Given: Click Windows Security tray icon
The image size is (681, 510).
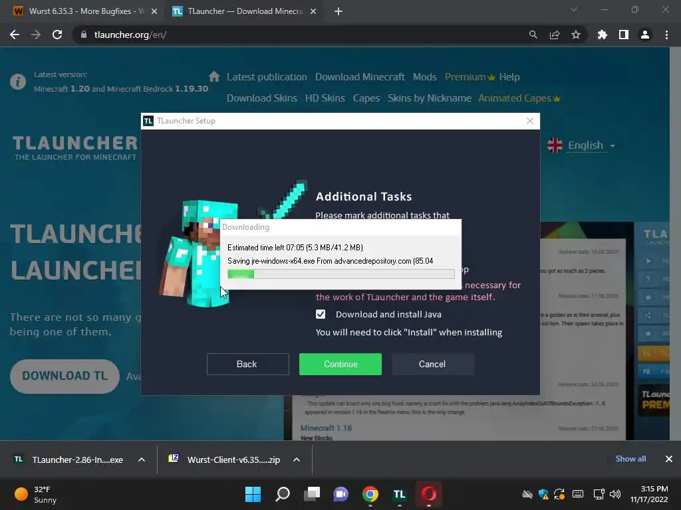Looking at the screenshot, I should pos(543,494).
